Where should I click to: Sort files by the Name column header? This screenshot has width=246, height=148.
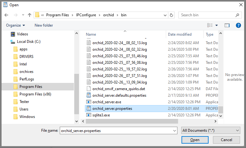pyautogui.click(x=91, y=34)
